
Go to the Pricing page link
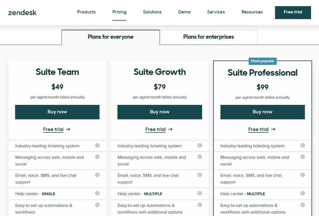click(x=119, y=12)
